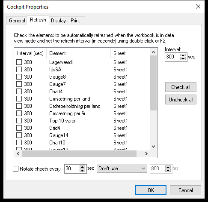Click the list scroll up arrow
Screen dimensions: 208x202
click(x=154, y=52)
